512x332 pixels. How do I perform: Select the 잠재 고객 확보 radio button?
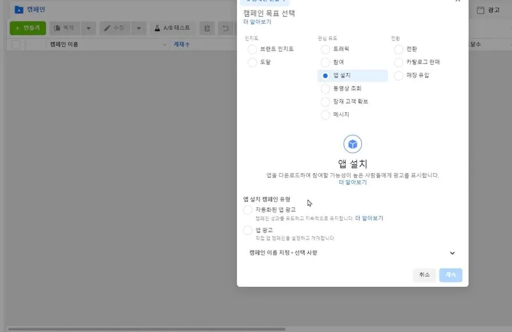click(325, 102)
